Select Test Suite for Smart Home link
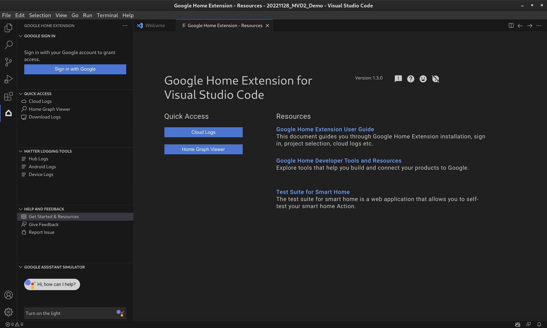Viewport: 547px width, 328px height. (313, 192)
